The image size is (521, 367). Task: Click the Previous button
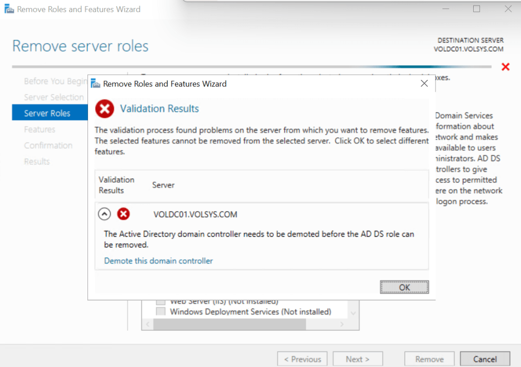click(302, 359)
